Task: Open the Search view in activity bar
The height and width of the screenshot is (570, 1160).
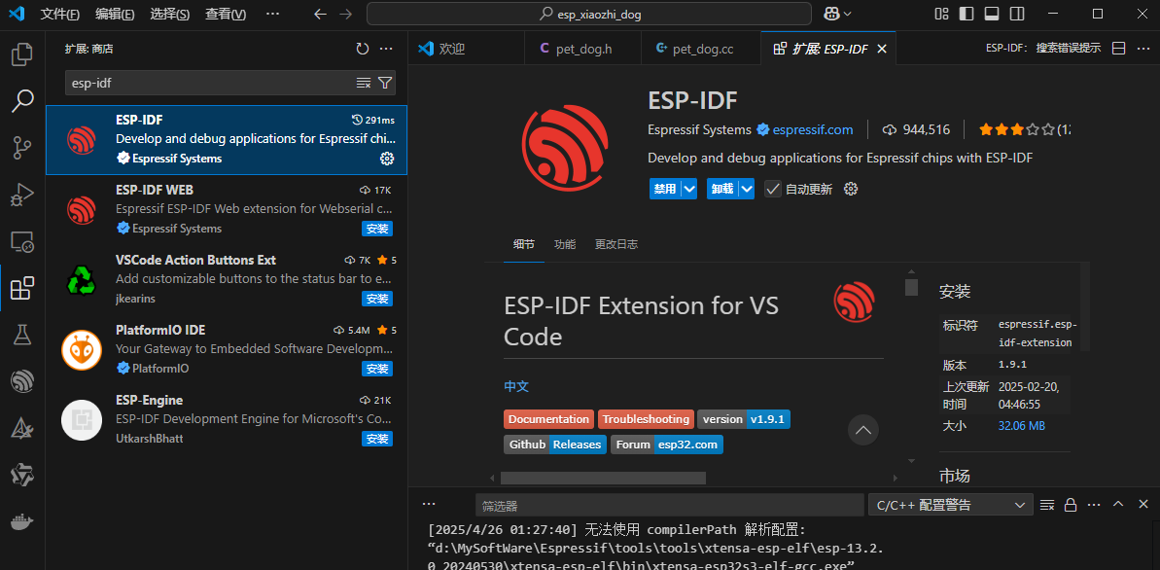Action: point(22,101)
